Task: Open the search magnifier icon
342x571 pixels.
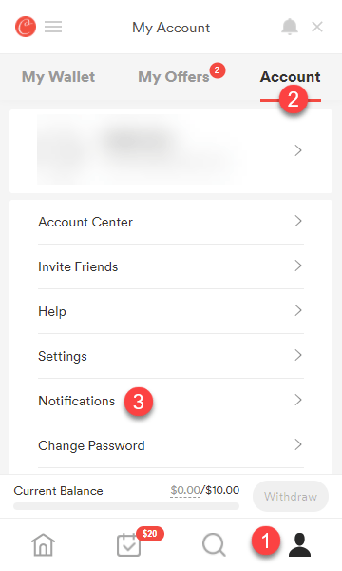Action: point(214,545)
